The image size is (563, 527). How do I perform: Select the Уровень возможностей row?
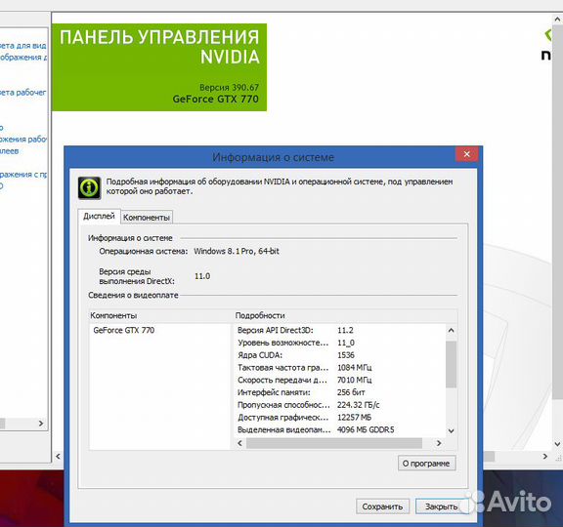(340, 343)
